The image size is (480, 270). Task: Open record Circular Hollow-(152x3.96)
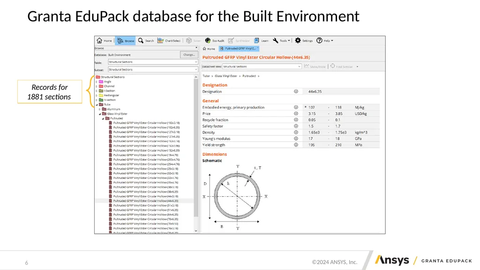tap(144, 146)
